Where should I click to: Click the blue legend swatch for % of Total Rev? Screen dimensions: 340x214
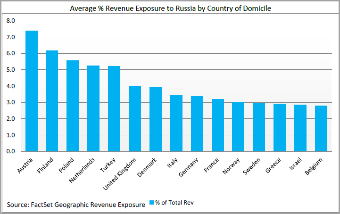tap(151, 203)
